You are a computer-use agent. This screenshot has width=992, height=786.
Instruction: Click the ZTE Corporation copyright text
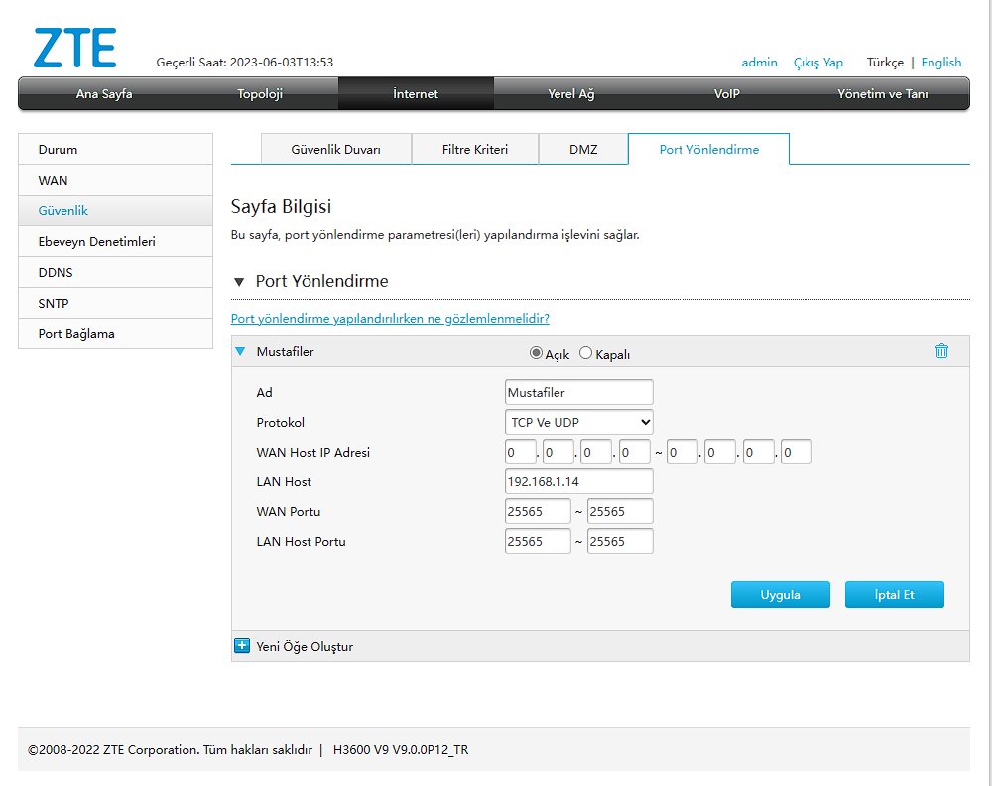[171, 750]
